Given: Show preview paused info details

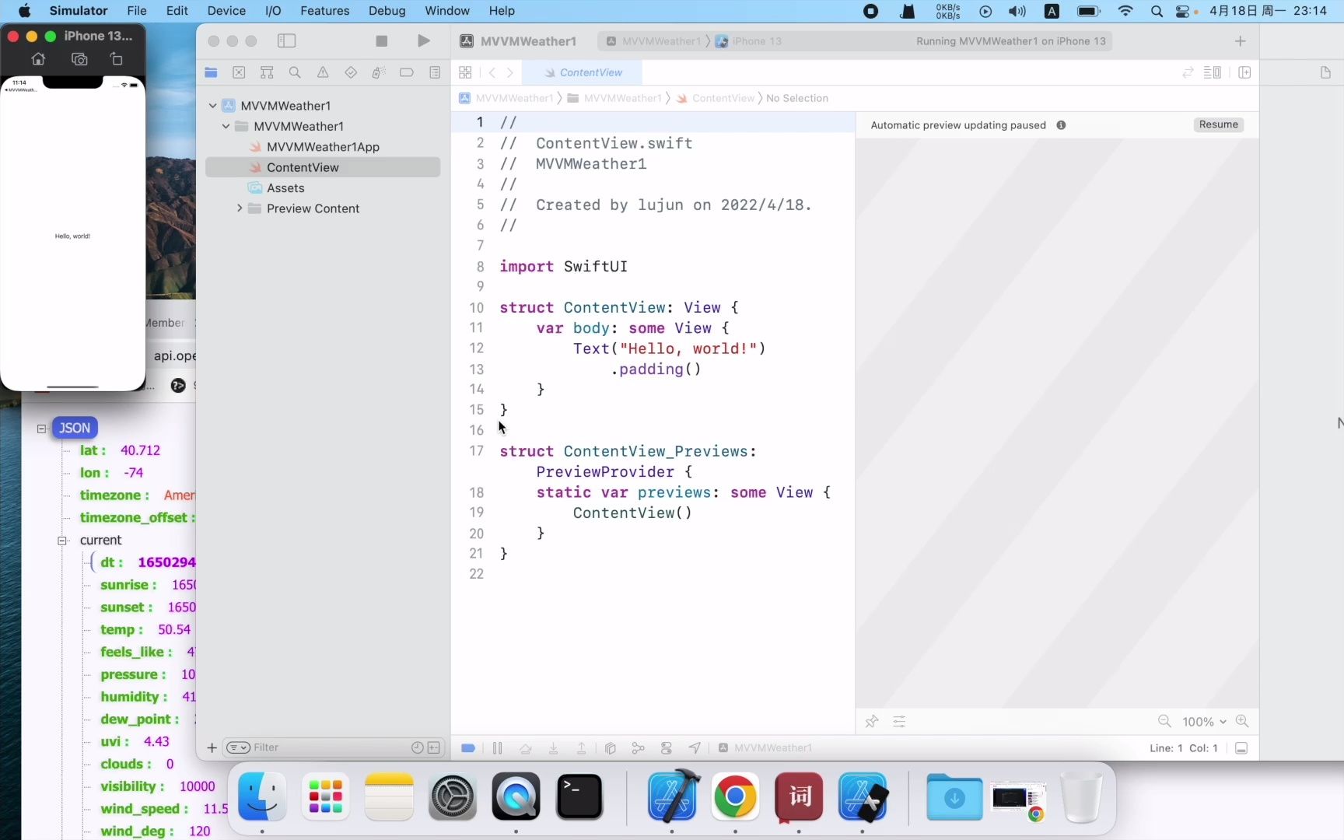Looking at the screenshot, I should click(1061, 125).
